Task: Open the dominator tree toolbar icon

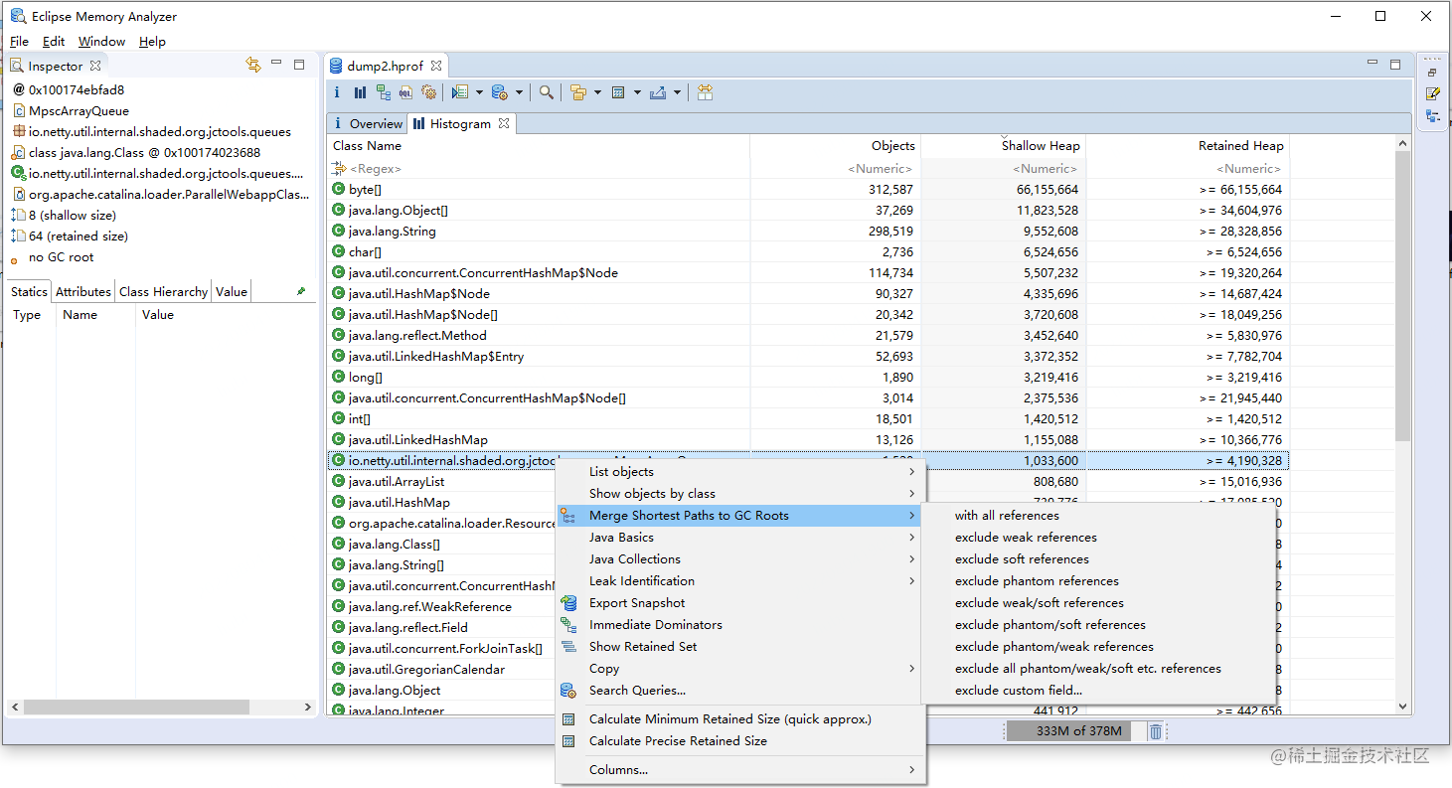Action: click(x=383, y=92)
